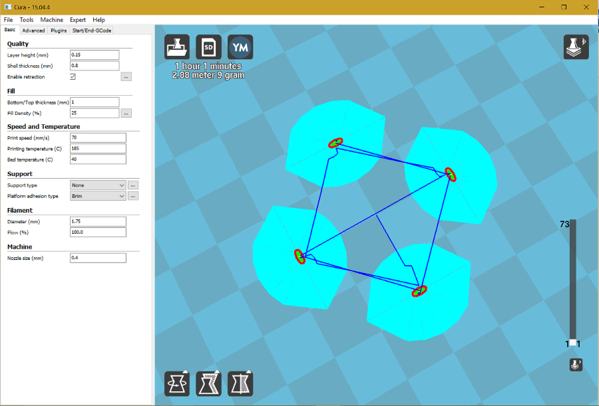The image size is (599, 406).
Task: Switch to the Basic tab
Action: 10,30
